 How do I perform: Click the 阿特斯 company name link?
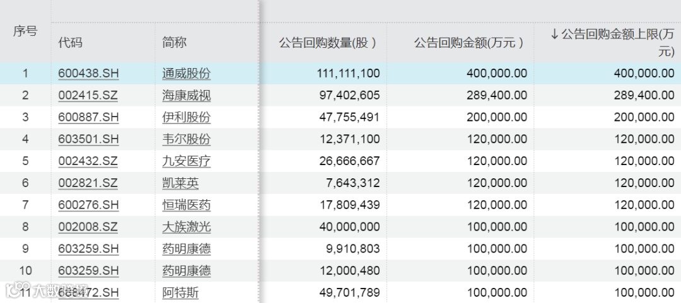pyautogui.click(x=181, y=292)
